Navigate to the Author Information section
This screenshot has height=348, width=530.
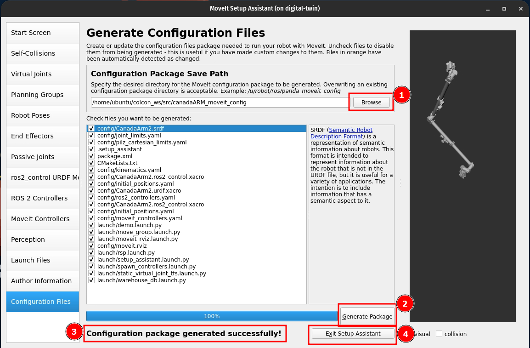[42, 281]
